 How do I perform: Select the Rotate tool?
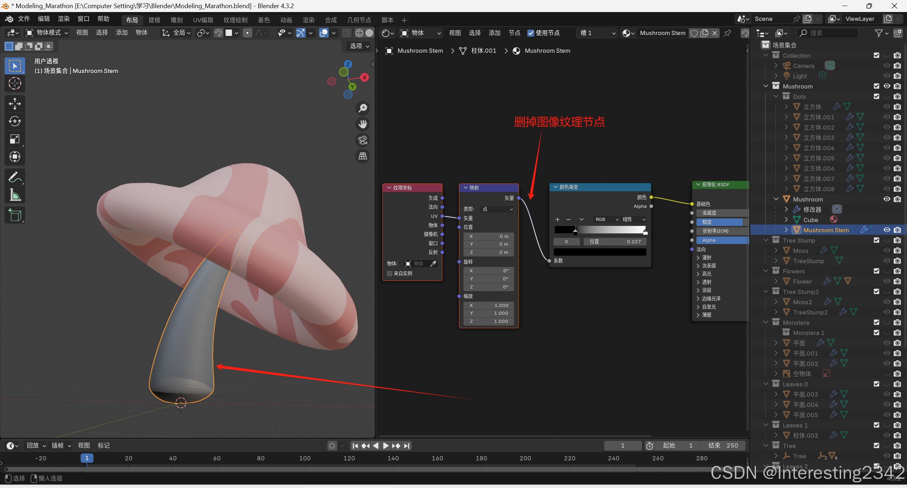(15, 121)
